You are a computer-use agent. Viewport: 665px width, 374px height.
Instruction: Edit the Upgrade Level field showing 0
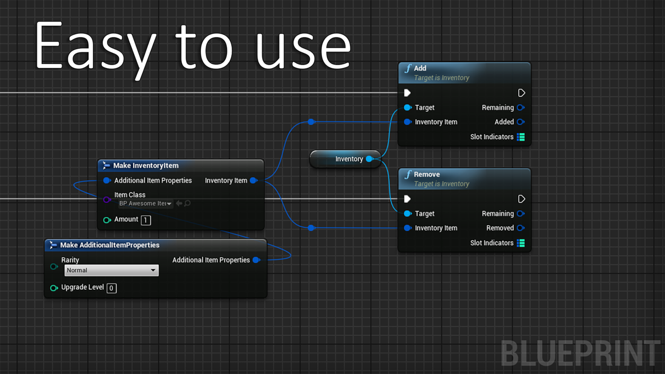pos(111,288)
